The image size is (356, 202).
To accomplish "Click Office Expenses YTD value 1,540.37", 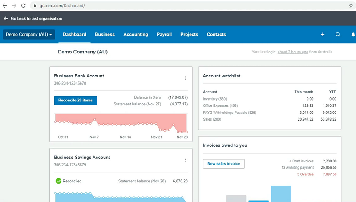I will 329,105.
